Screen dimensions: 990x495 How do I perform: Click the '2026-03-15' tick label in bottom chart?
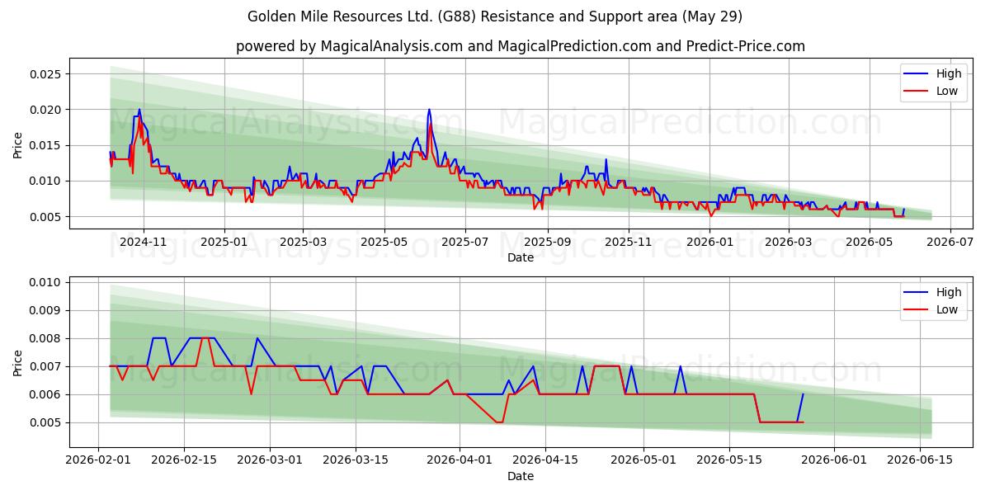pyautogui.click(x=356, y=461)
